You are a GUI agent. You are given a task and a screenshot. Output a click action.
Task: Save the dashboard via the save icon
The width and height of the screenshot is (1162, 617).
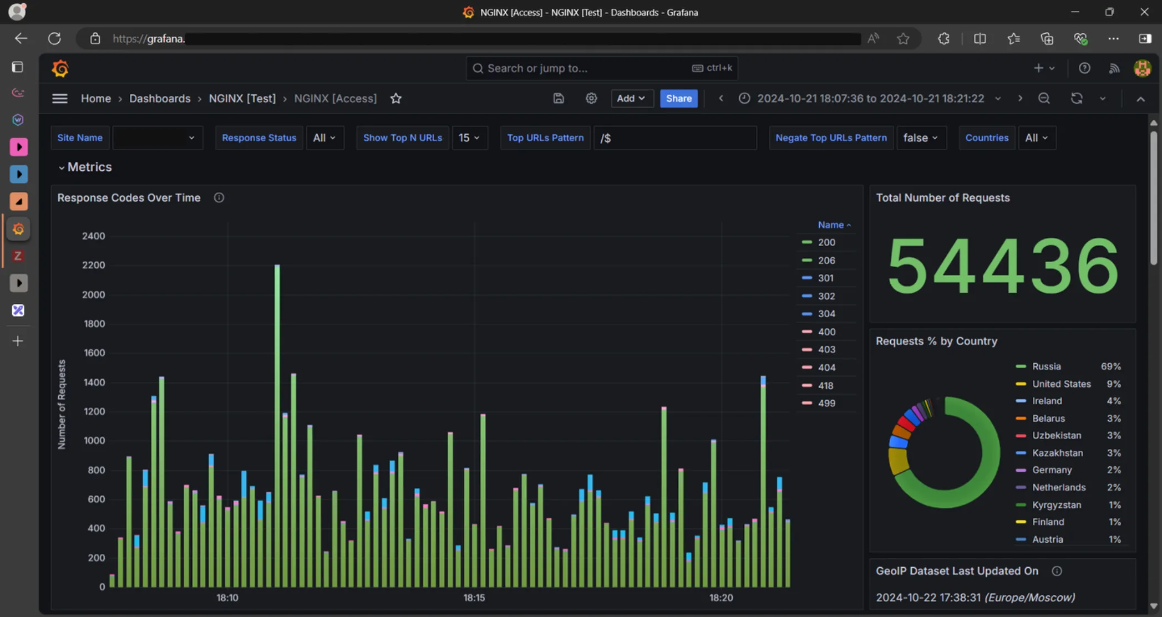(558, 98)
